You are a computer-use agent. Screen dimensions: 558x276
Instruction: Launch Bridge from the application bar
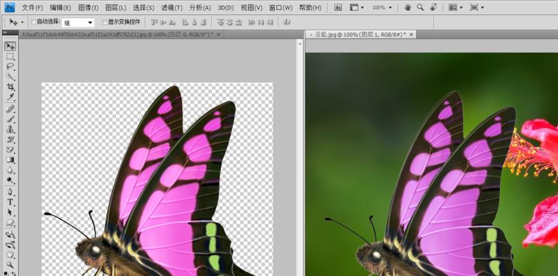[338, 8]
